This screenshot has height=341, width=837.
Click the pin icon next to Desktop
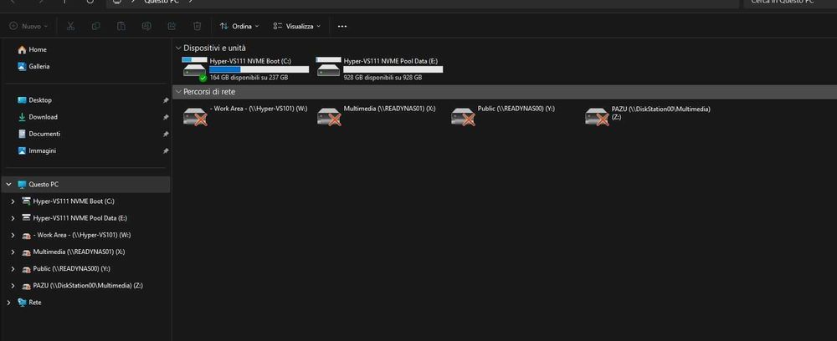166,100
